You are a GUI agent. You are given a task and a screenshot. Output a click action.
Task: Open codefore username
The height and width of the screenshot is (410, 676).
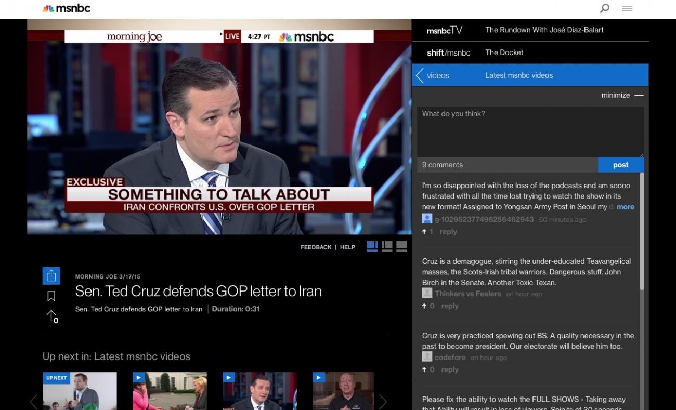(450, 358)
